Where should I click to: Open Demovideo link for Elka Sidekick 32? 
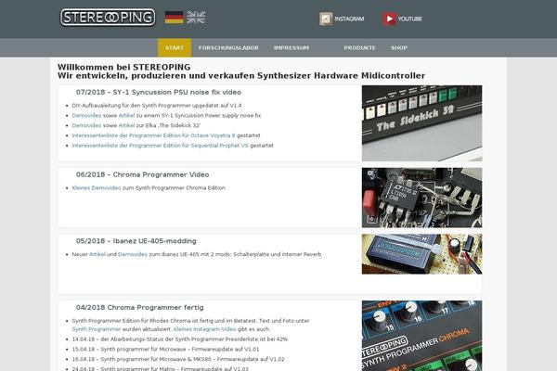86,125
